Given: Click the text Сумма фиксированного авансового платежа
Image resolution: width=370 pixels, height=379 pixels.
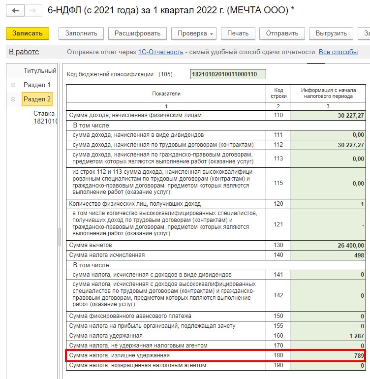Looking at the screenshot, I should tap(130, 316).
